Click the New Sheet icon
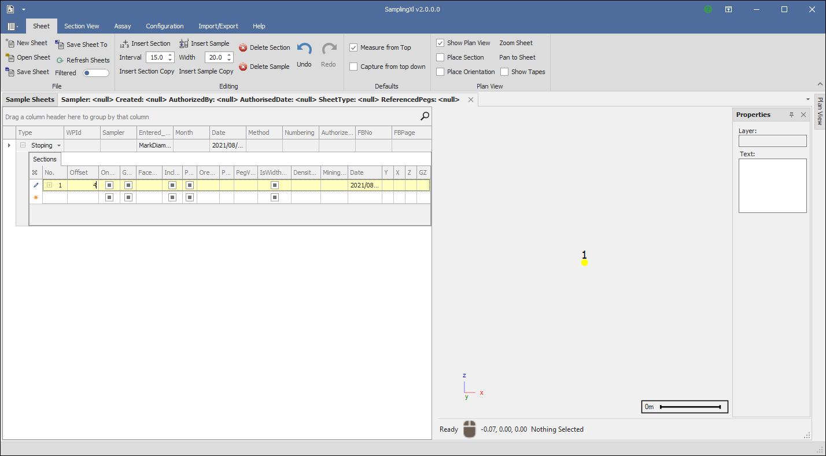 (x=10, y=43)
